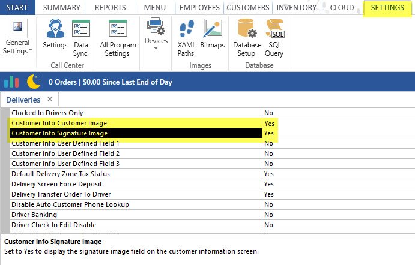The image size is (415, 265).
Task: Switch to the REPORTS tab
Action: click(110, 8)
